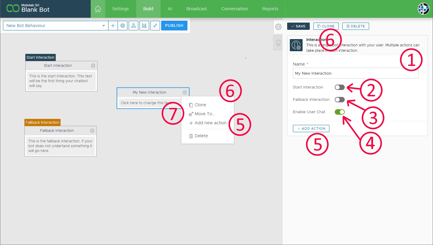Choose Add new action from context menu
The image size is (433, 245).
coord(210,123)
